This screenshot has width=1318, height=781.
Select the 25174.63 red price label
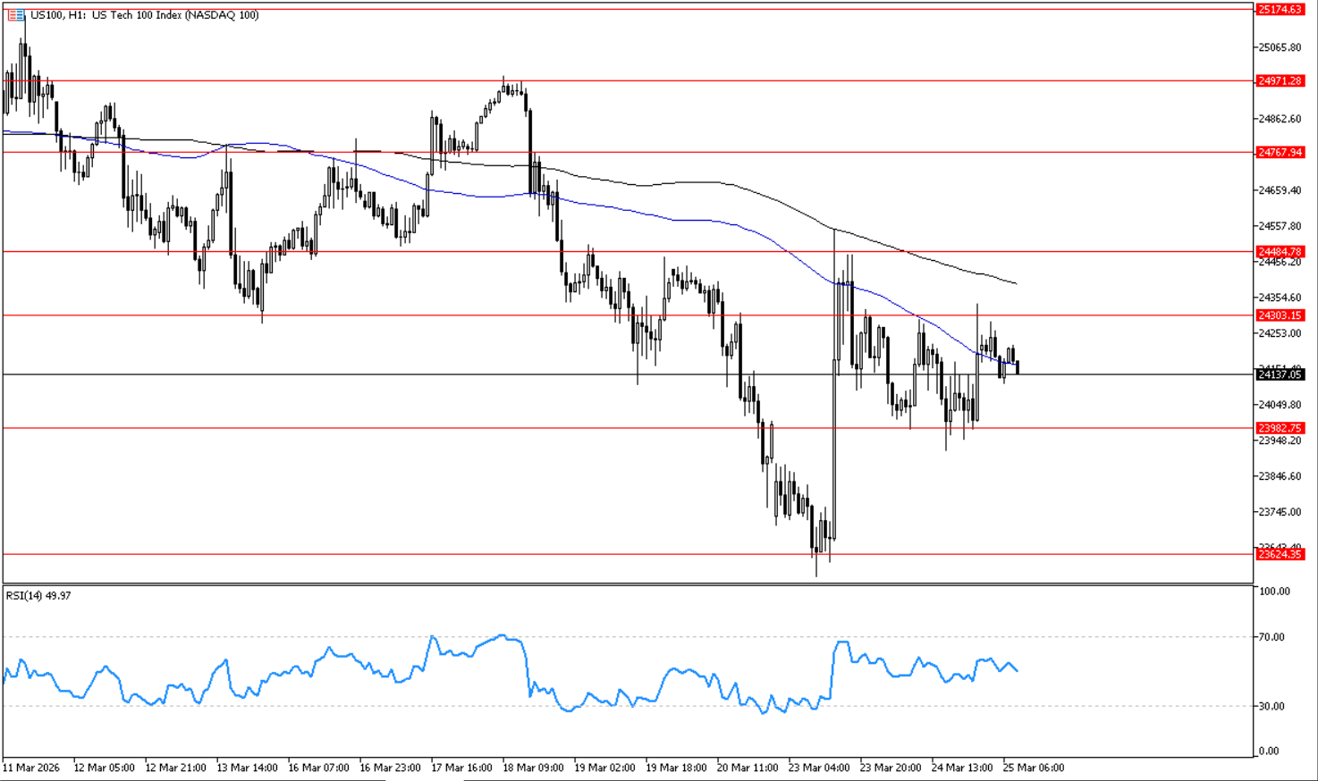1280,9
